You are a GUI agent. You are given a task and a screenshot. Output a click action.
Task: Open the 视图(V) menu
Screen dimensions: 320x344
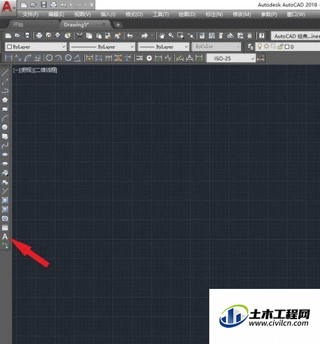click(x=83, y=15)
